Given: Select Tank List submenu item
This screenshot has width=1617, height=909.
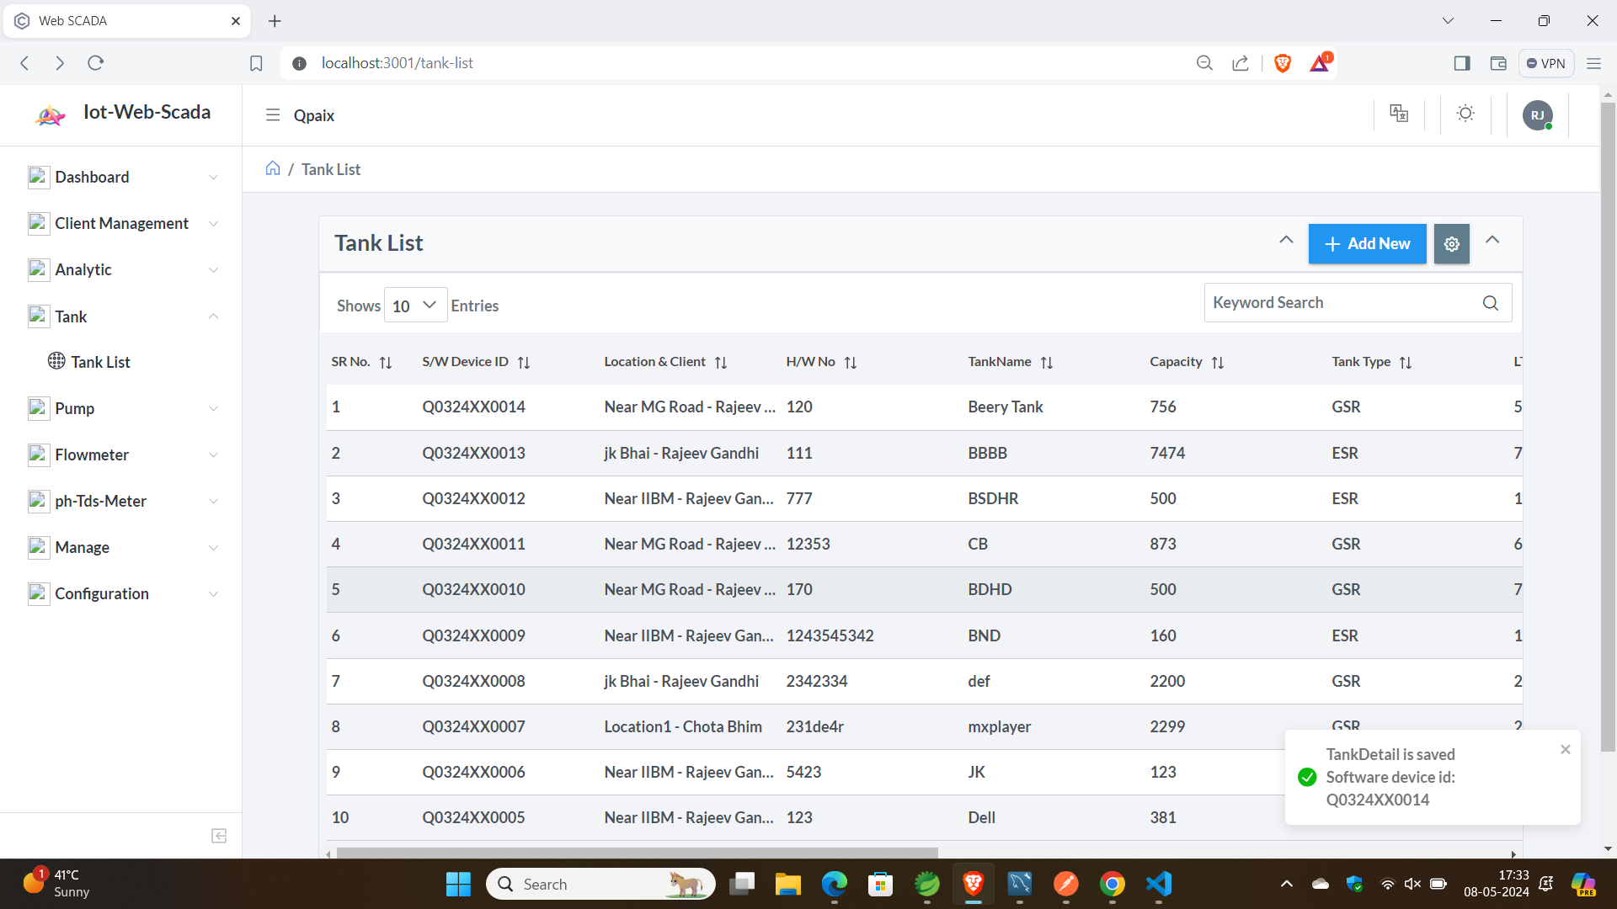Looking at the screenshot, I should click(100, 362).
